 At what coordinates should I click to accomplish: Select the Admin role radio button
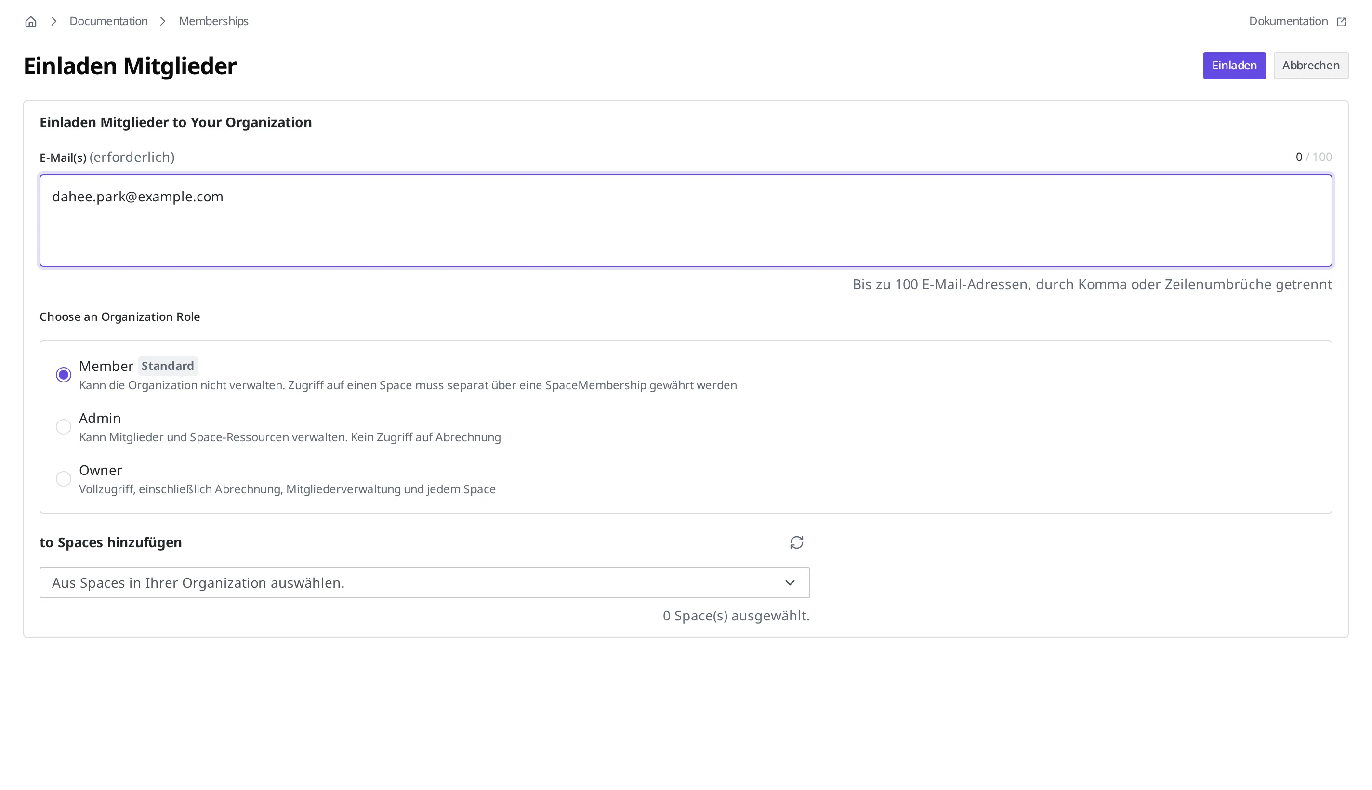point(64,427)
